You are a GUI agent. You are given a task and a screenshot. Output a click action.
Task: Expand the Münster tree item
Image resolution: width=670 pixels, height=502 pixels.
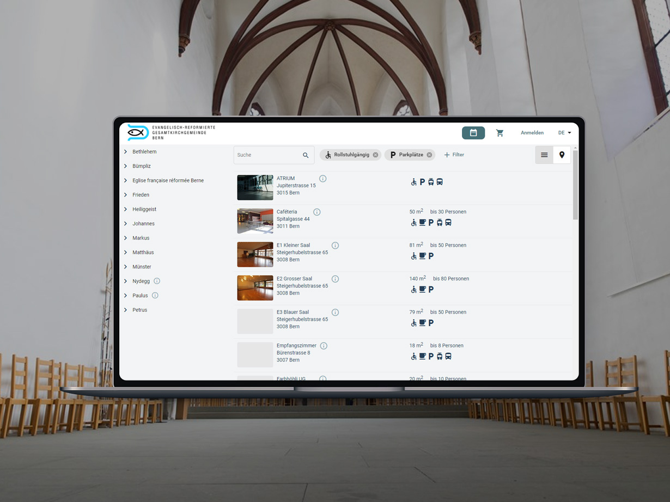click(126, 267)
